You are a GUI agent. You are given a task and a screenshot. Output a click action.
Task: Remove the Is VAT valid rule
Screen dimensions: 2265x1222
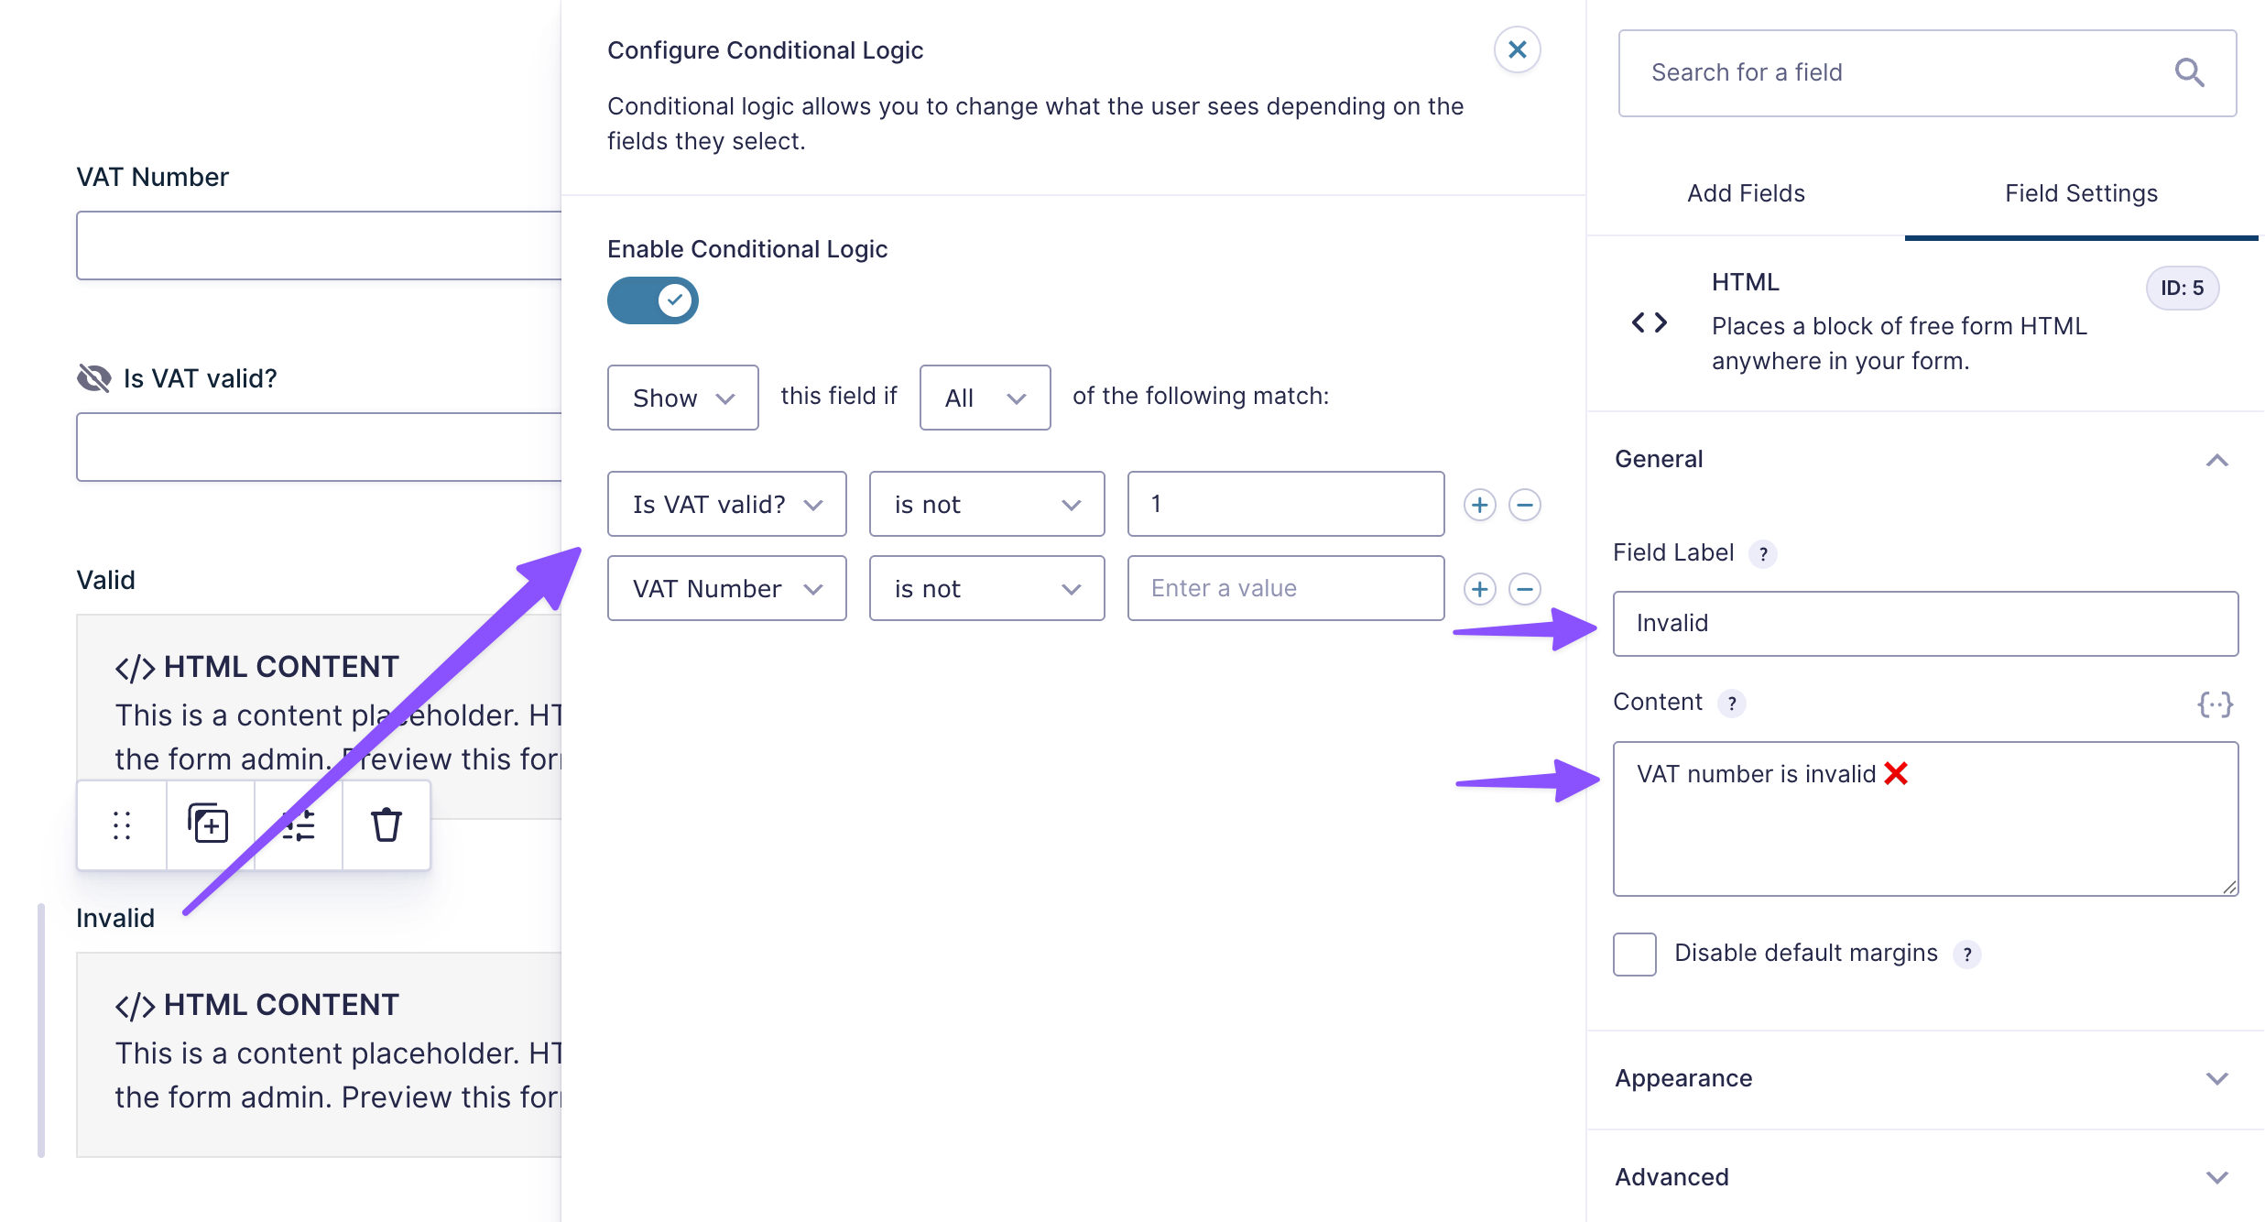tap(1524, 505)
